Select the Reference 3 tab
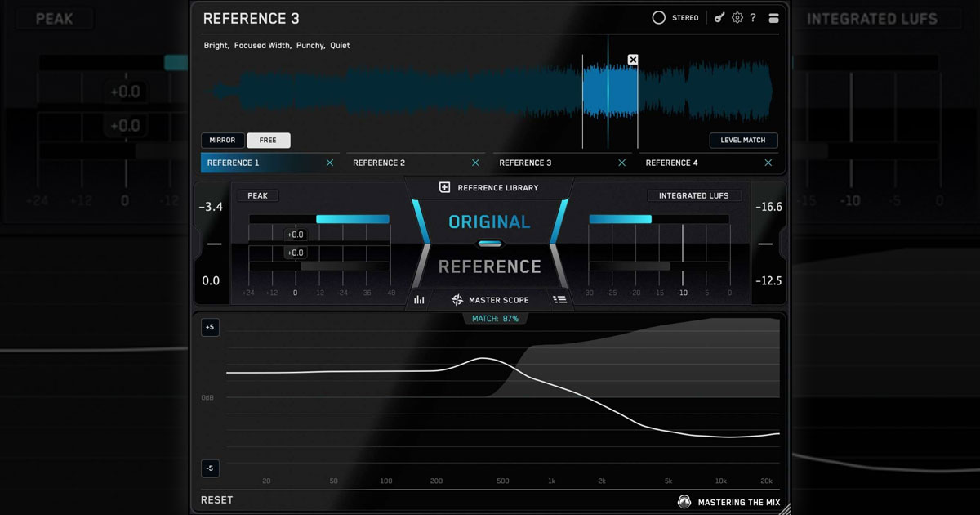Image resolution: width=980 pixels, height=515 pixels. 561,163
